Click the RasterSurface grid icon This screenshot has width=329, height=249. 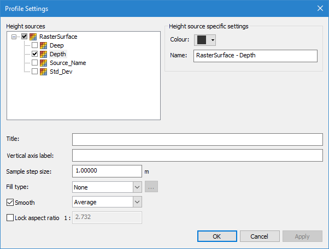coord(34,37)
